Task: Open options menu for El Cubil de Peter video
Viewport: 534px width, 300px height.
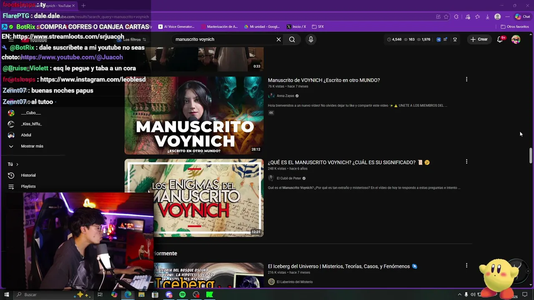Action: 466,161
